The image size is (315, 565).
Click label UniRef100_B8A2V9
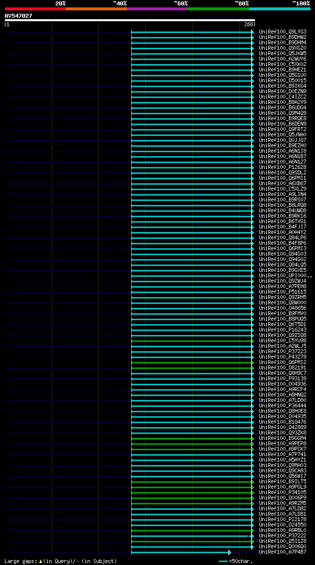(283, 102)
